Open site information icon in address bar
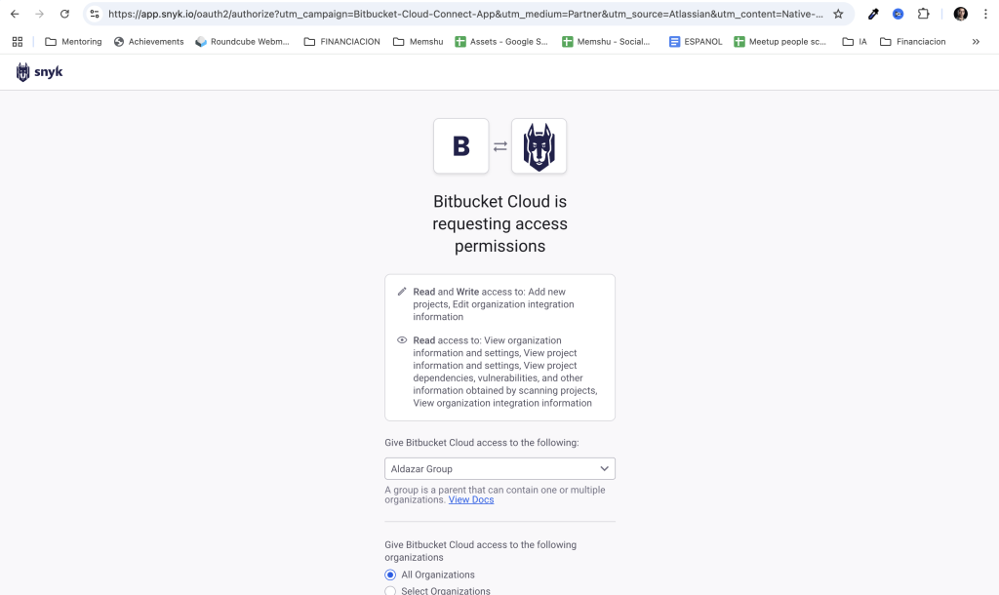Screen dimensions: 999x595 [x=95, y=14]
